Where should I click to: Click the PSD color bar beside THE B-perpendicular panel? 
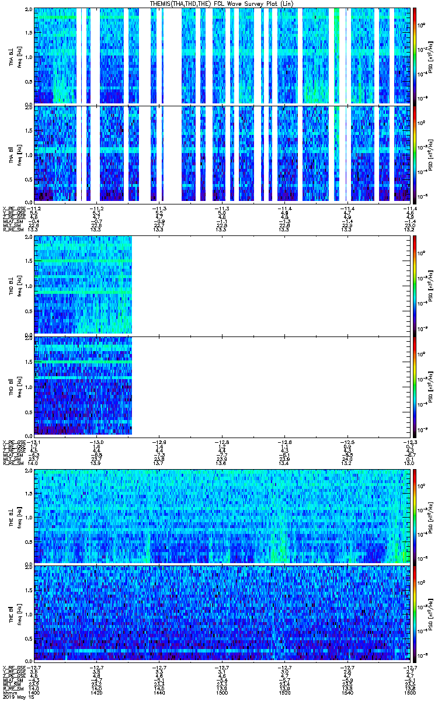pos(415,516)
